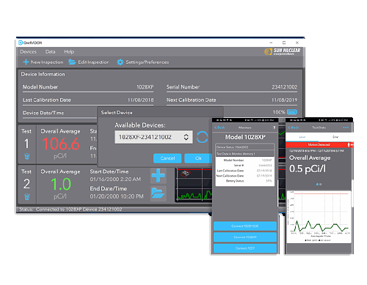Click the Edit Inspection toolbar label

[x=93, y=62]
